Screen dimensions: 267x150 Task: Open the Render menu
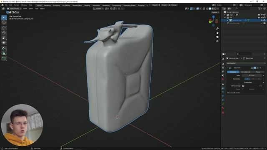[17, 5]
